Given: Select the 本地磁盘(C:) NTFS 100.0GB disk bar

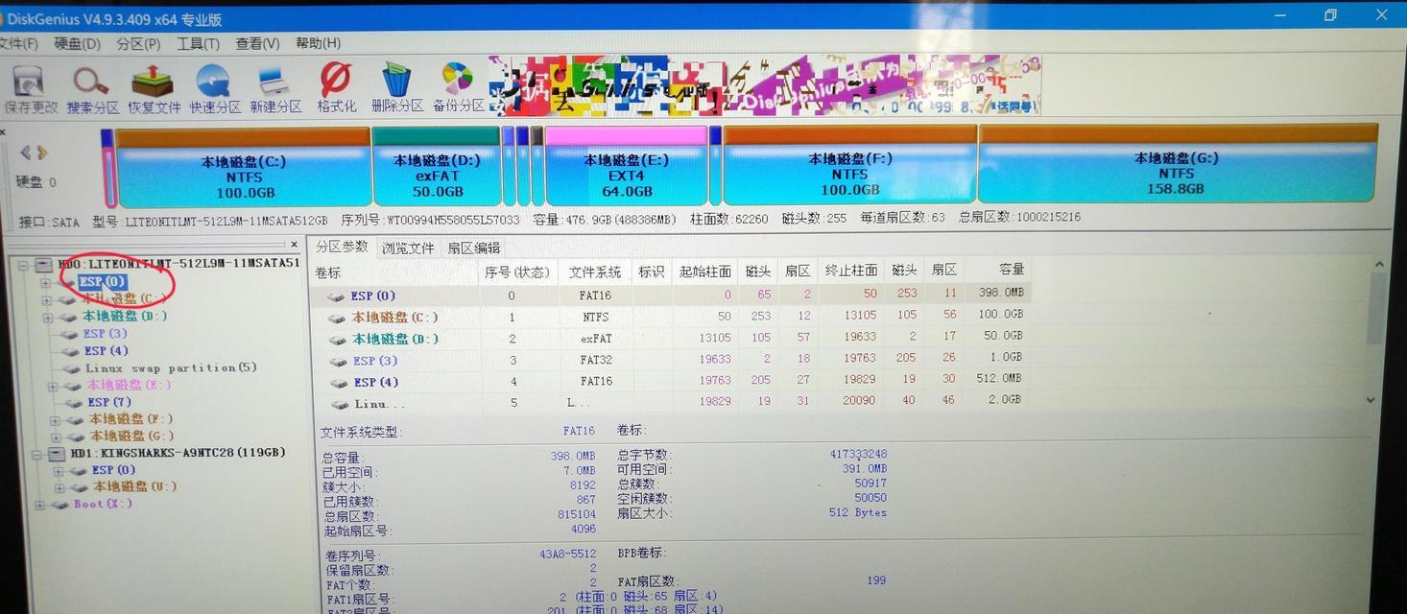Looking at the screenshot, I should (243, 167).
